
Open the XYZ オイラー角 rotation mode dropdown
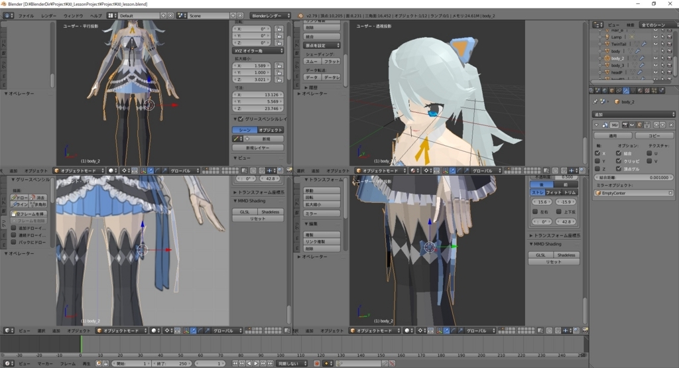coord(258,50)
